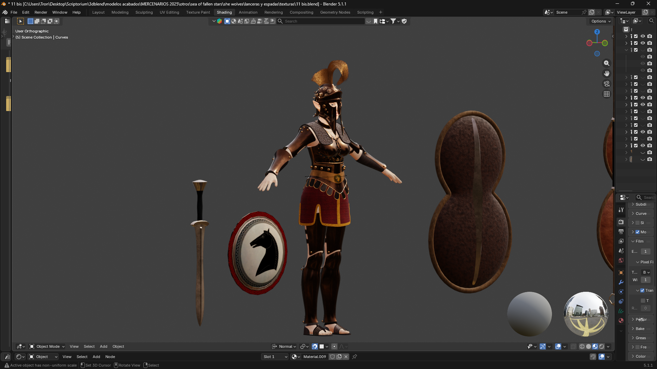Open the Material properties tab icon
Image resolution: width=657 pixels, height=369 pixels.
(x=621, y=320)
